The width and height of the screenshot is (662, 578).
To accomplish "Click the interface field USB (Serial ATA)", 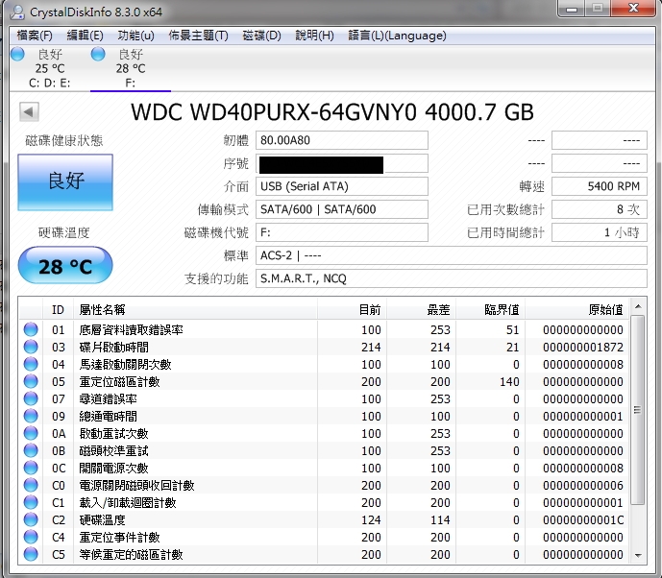I will [x=342, y=186].
